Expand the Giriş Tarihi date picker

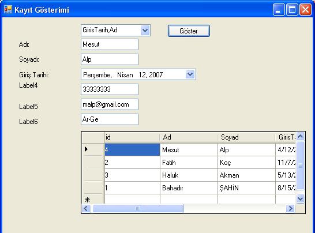(x=190, y=74)
